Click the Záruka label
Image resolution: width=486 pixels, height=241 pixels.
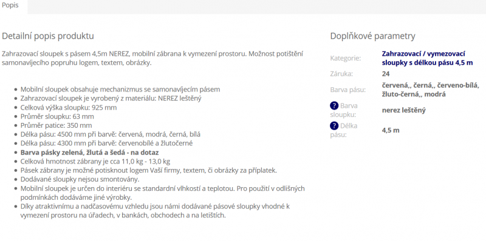tap(341, 74)
